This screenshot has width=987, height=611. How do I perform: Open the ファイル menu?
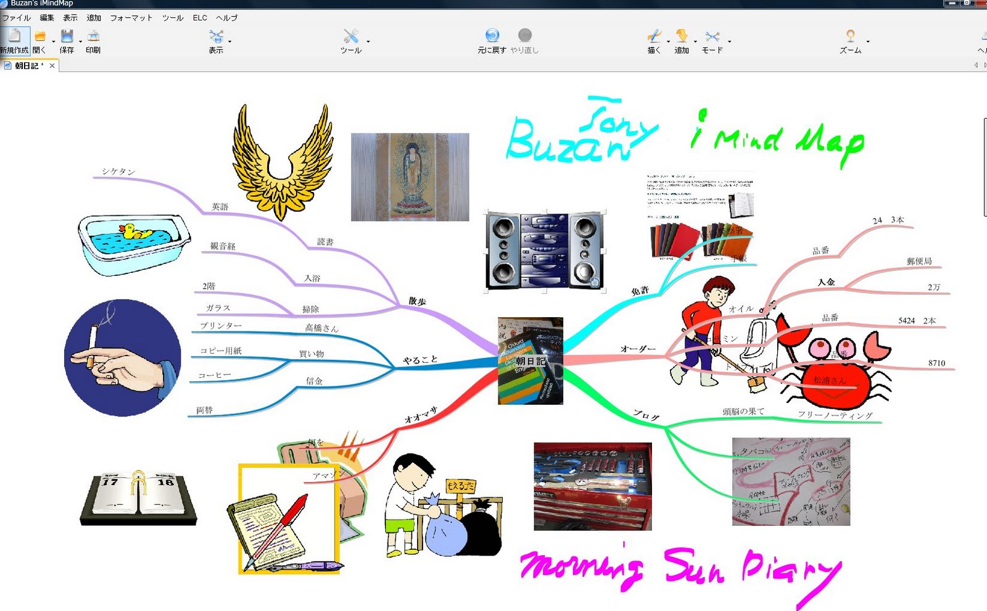[x=17, y=18]
